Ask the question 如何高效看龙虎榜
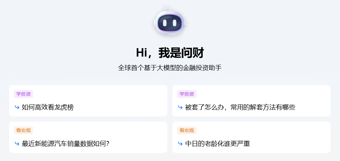The width and height of the screenshot is (340, 161). coord(48,107)
